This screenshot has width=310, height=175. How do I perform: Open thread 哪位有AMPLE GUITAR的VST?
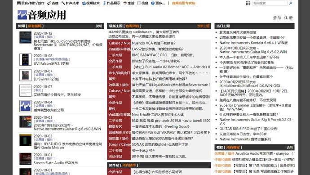(171, 132)
